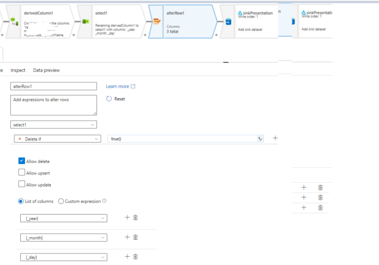The width and height of the screenshot is (379, 265).
Task: Open the {_day} column dropdown
Action: (x=64, y=257)
